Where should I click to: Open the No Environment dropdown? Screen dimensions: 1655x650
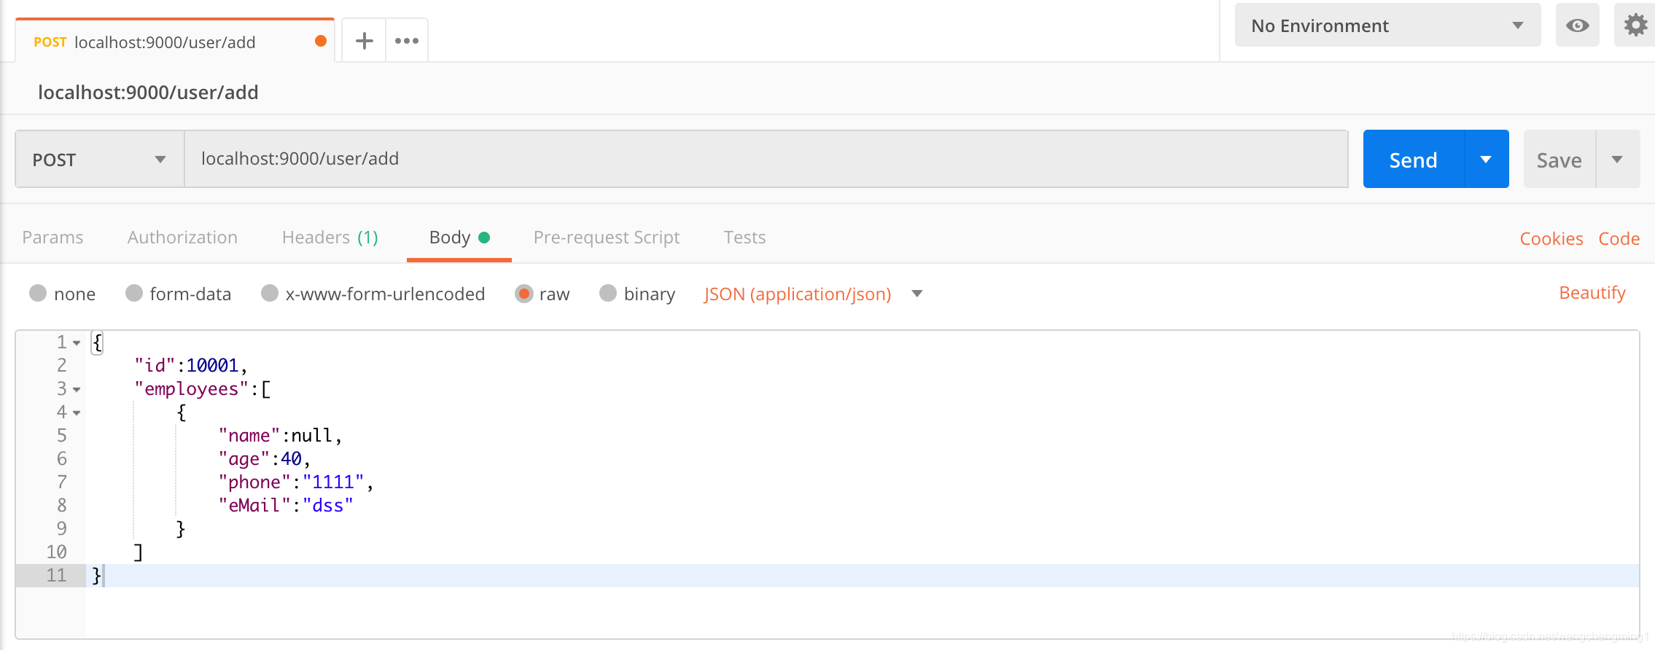(1387, 26)
